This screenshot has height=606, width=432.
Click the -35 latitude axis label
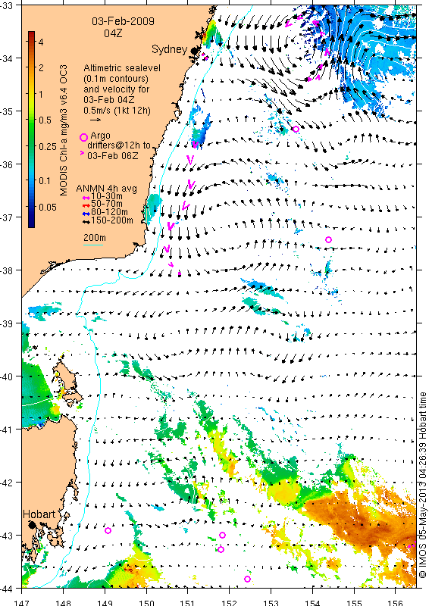pyautogui.click(x=7, y=111)
